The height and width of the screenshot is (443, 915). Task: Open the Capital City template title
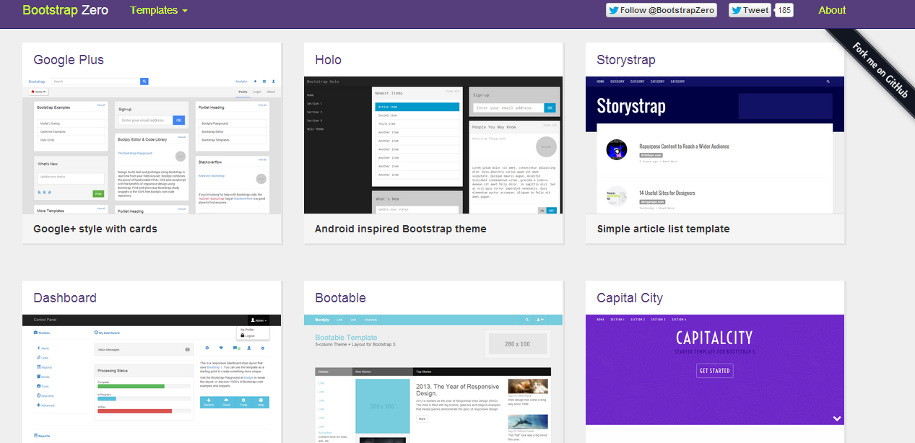point(630,298)
